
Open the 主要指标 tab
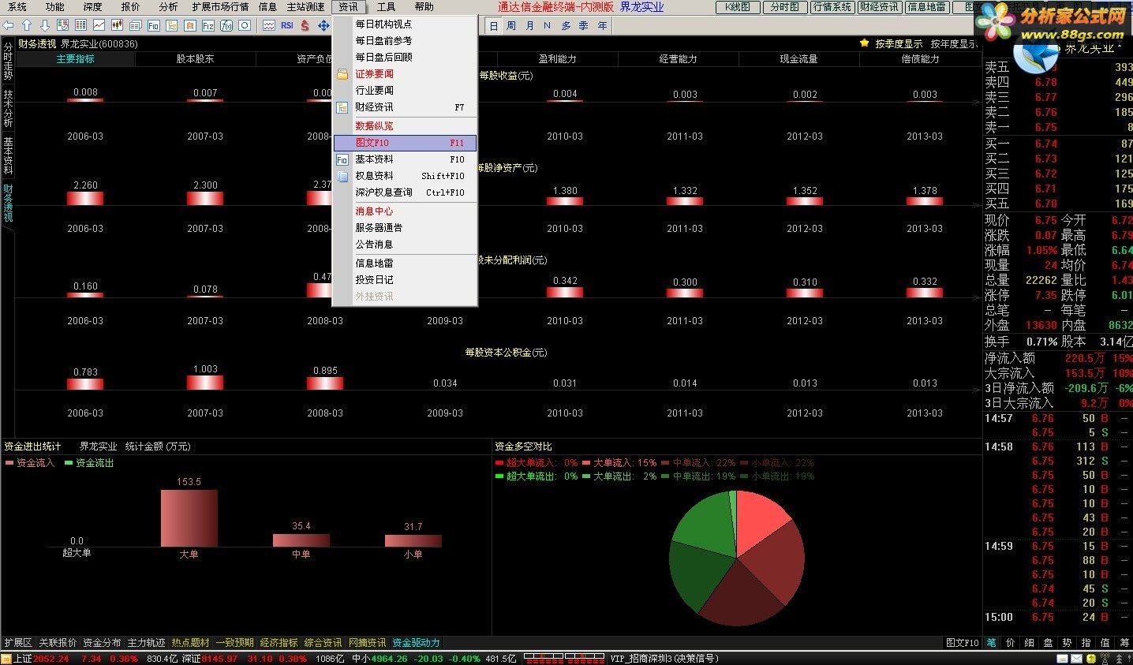pyautogui.click(x=75, y=59)
